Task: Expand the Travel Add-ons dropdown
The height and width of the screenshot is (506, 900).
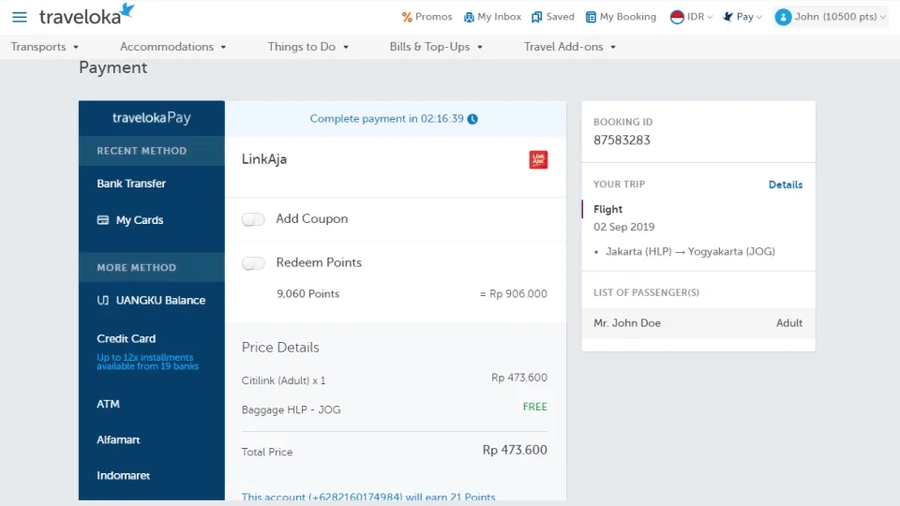Action: click(x=570, y=47)
